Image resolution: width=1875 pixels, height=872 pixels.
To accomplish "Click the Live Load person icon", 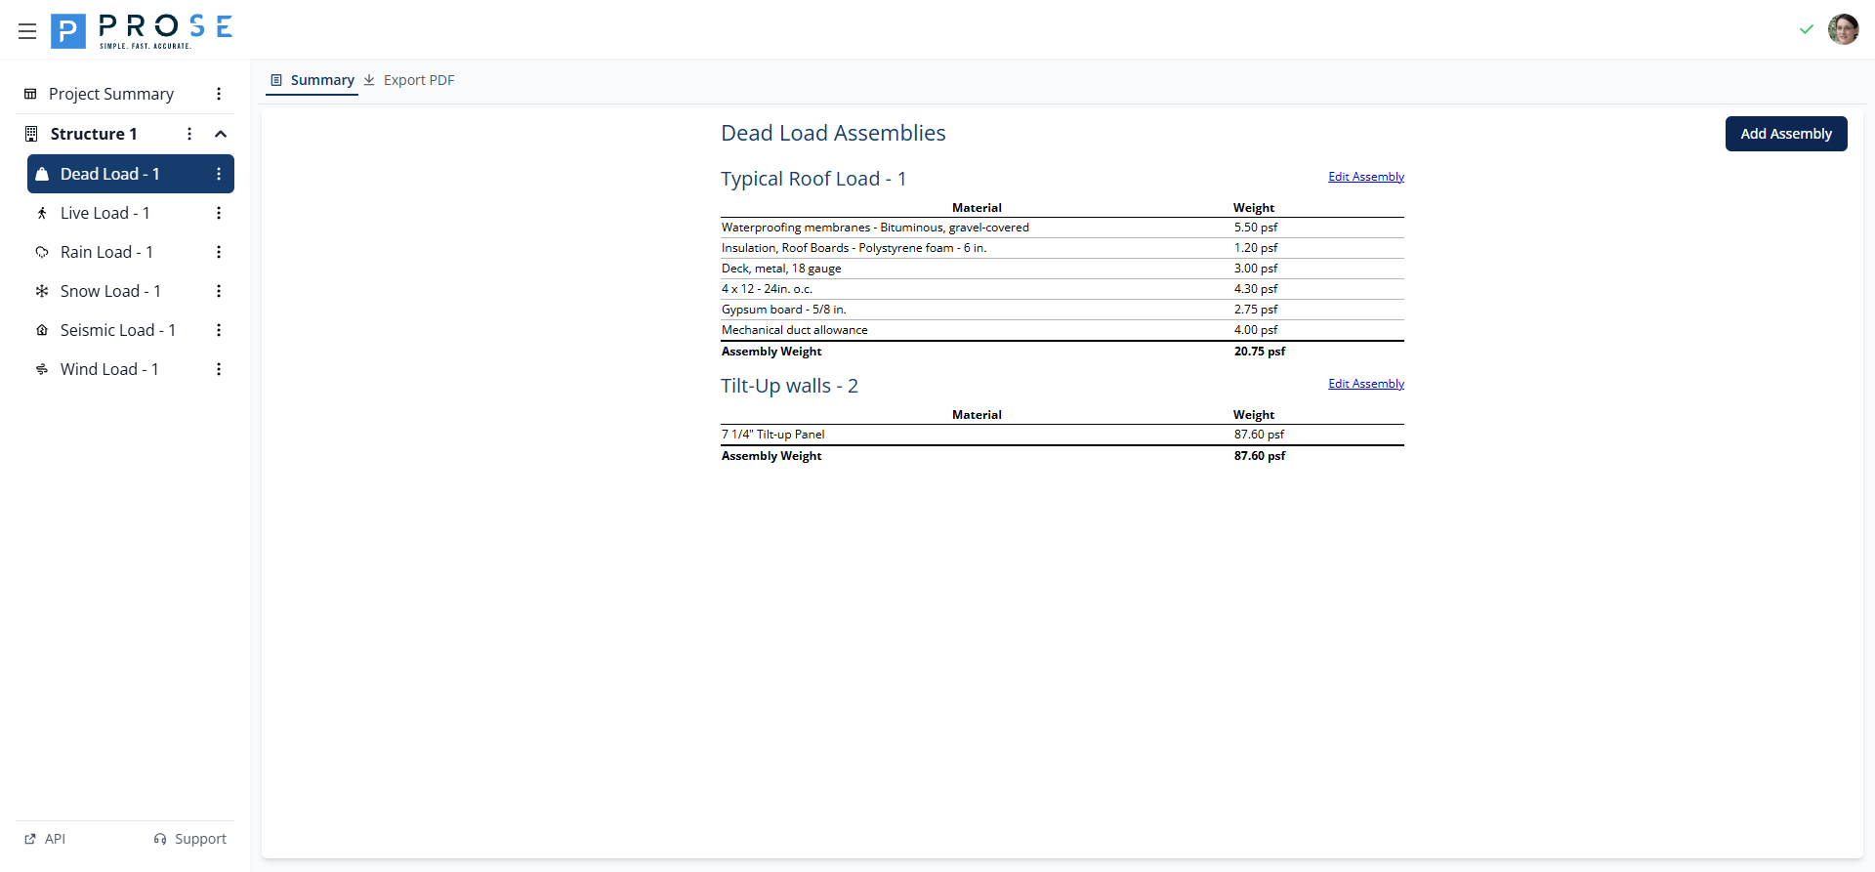I will coord(42,213).
